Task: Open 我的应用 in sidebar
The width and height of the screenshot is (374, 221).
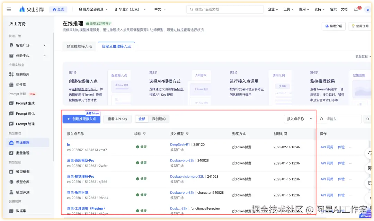Action: (23, 74)
